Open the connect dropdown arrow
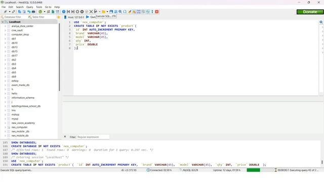The height and width of the screenshot is (182, 324). point(10,12)
